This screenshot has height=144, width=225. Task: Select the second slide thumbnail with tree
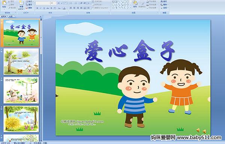coord(21,61)
